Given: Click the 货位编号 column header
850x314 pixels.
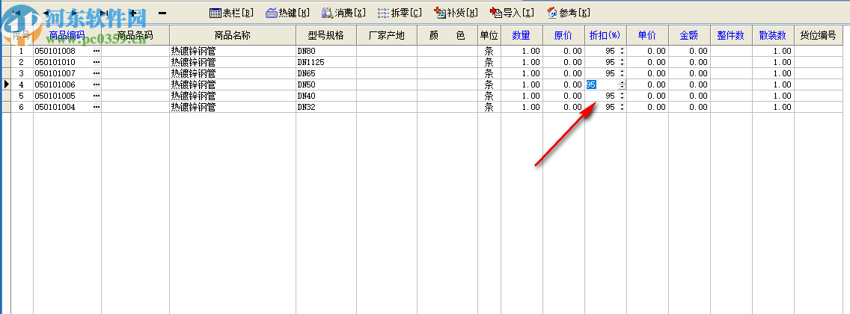Looking at the screenshot, I should [x=819, y=36].
